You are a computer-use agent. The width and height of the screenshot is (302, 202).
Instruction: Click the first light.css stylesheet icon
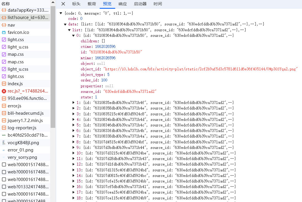[4, 40]
